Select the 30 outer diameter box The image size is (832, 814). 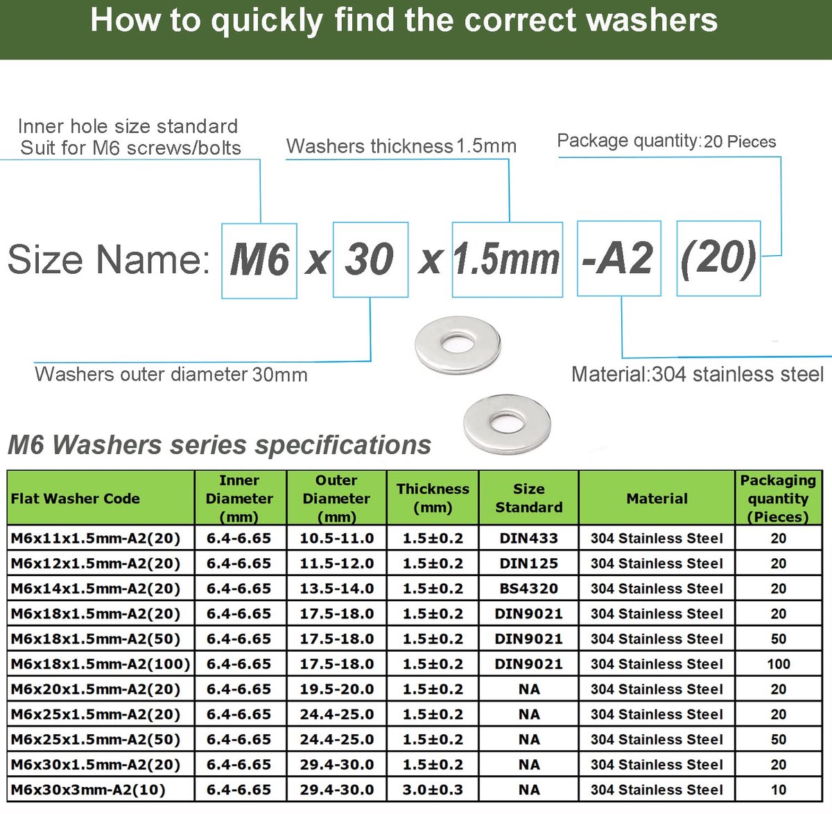[x=370, y=259]
